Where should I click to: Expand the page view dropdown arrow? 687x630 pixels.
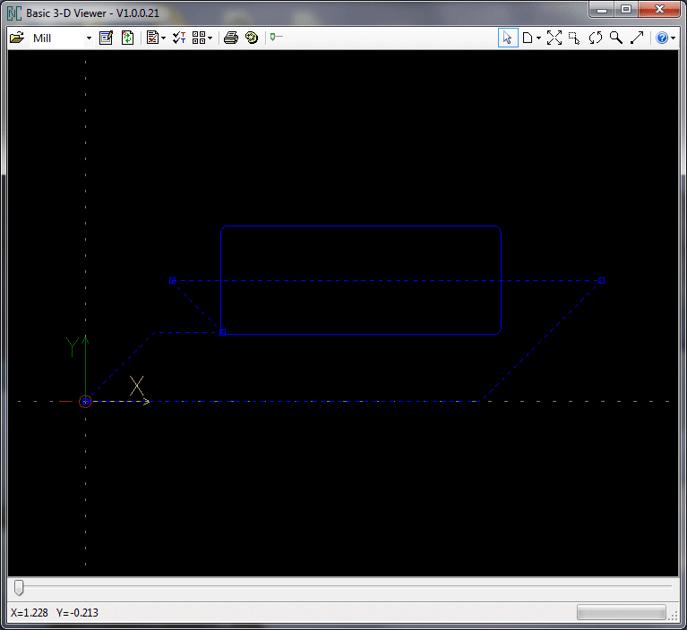pyautogui.click(x=537, y=38)
